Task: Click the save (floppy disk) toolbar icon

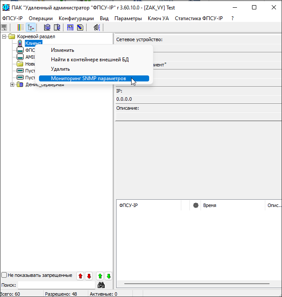Action: pyautogui.click(x=4, y=27)
